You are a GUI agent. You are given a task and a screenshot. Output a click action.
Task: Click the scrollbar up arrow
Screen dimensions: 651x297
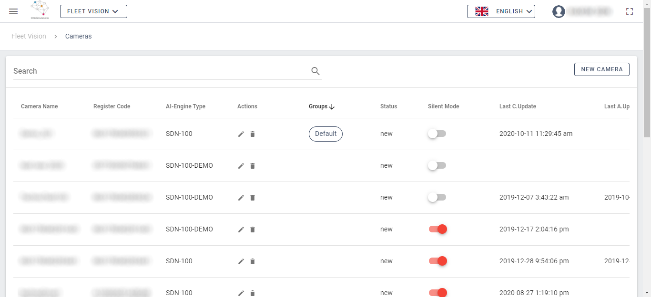click(x=647, y=4)
